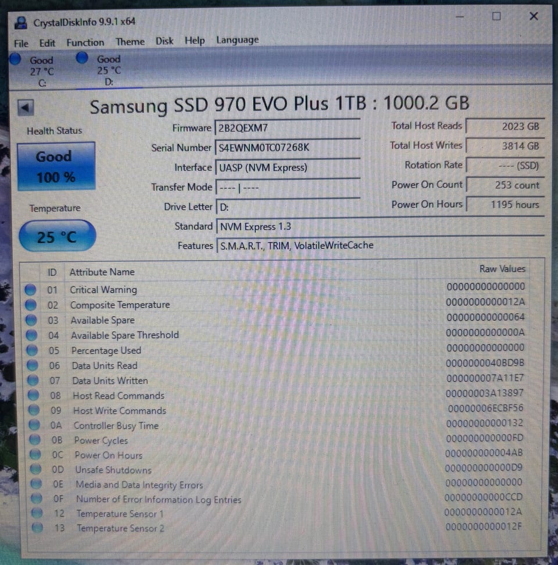The height and width of the screenshot is (565, 558).
Task: Click the status dot for Available Spare row 03
Action: tap(31, 320)
